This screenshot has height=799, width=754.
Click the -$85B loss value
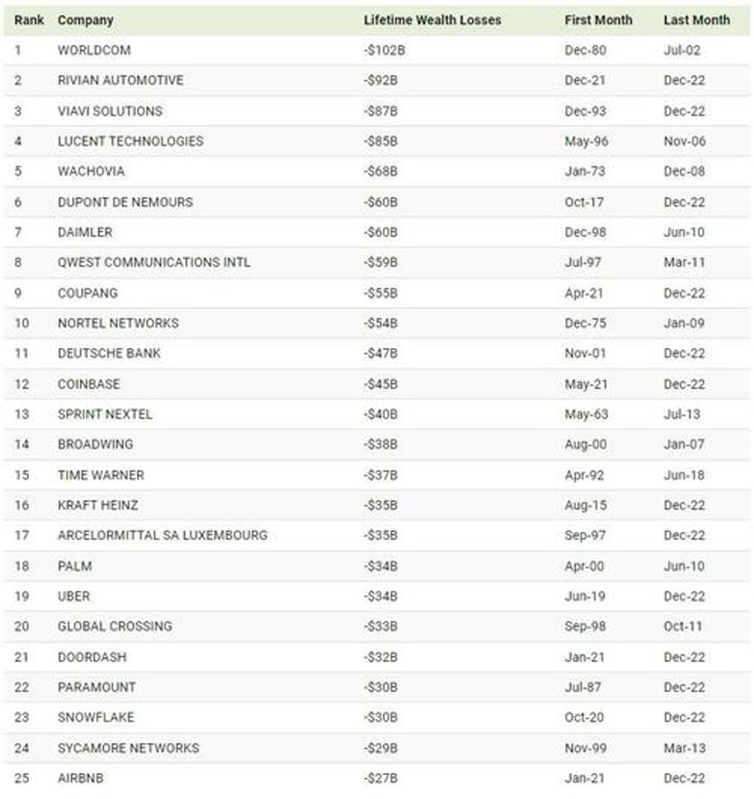click(381, 141)
